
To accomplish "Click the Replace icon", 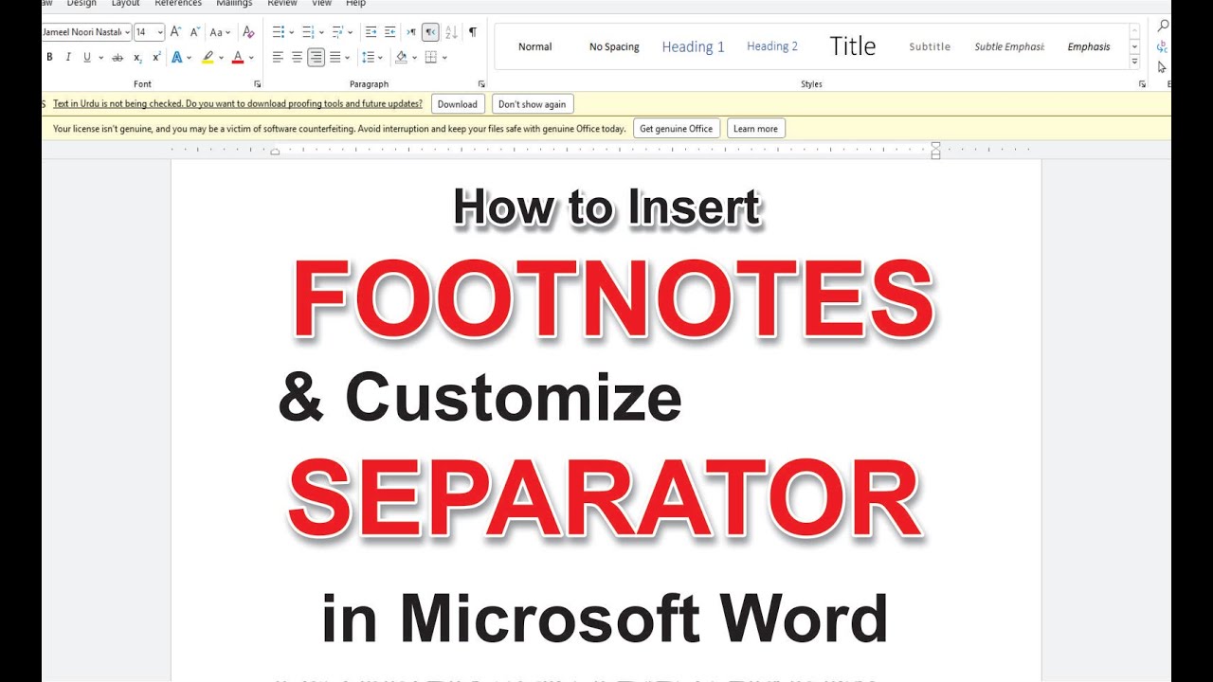I will point(1163,46).
